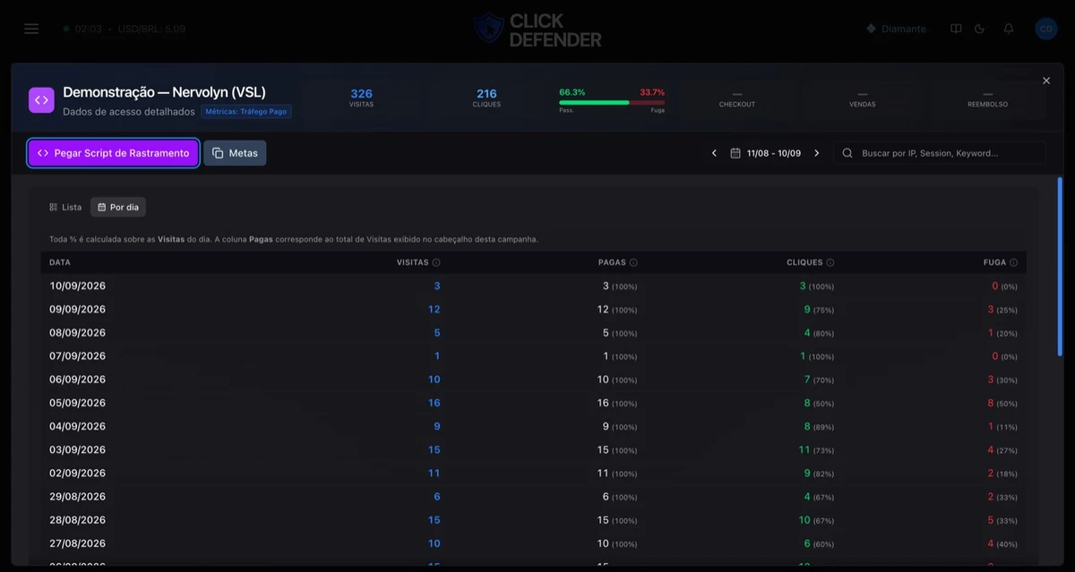
Task: Click the search by IP, Session, Keyword field
Action: [939, 153]
